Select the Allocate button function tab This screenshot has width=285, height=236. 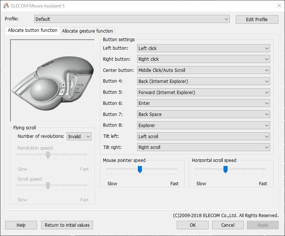coord(33,30)
